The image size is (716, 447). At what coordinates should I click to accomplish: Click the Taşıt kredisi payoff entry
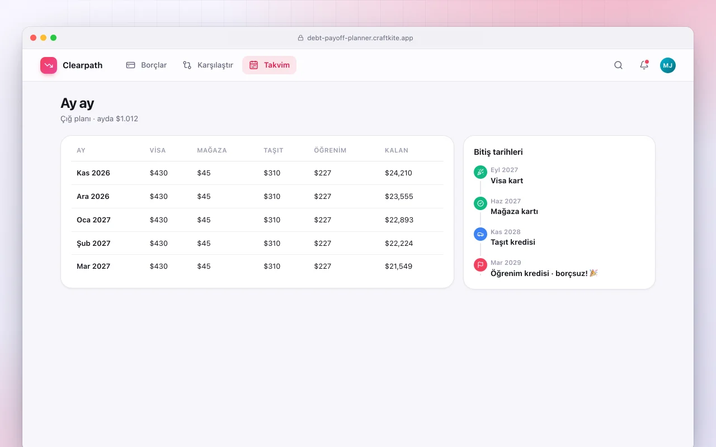[x=513, y=242]
